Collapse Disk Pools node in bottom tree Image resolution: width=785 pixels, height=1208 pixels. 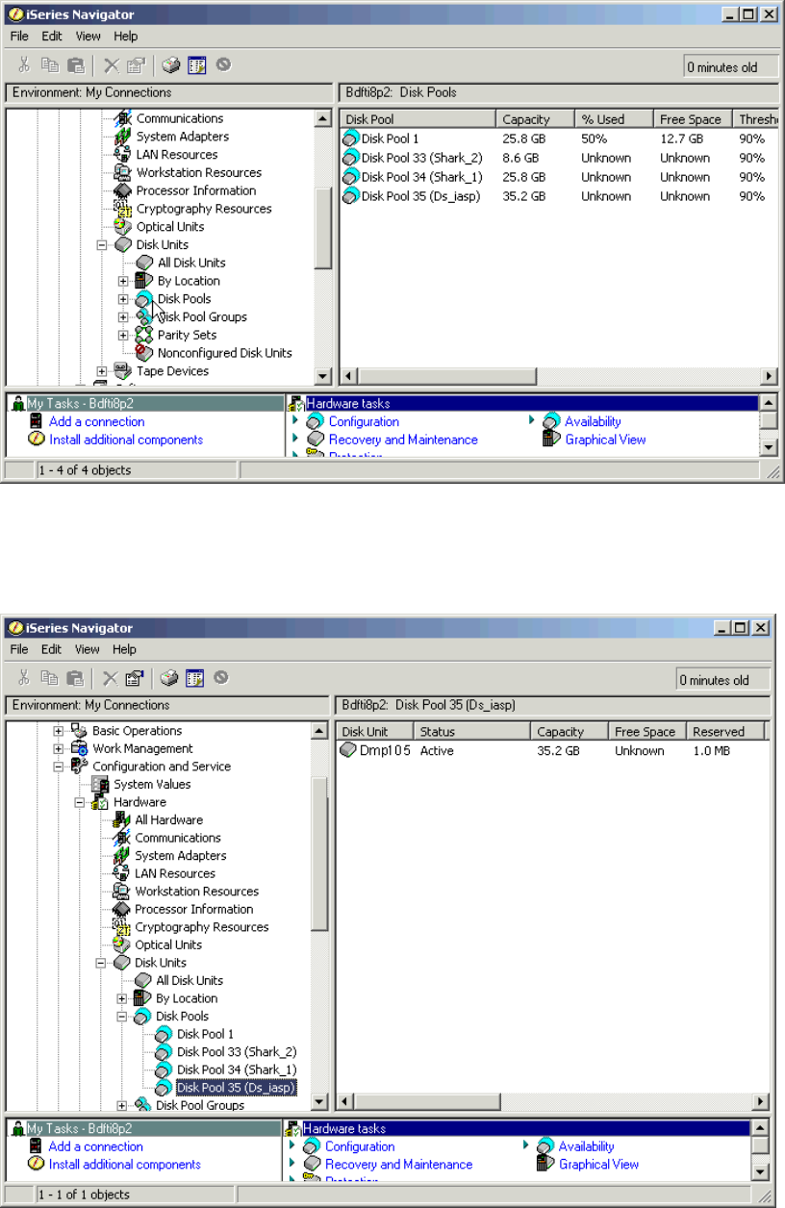(122, 1017)
